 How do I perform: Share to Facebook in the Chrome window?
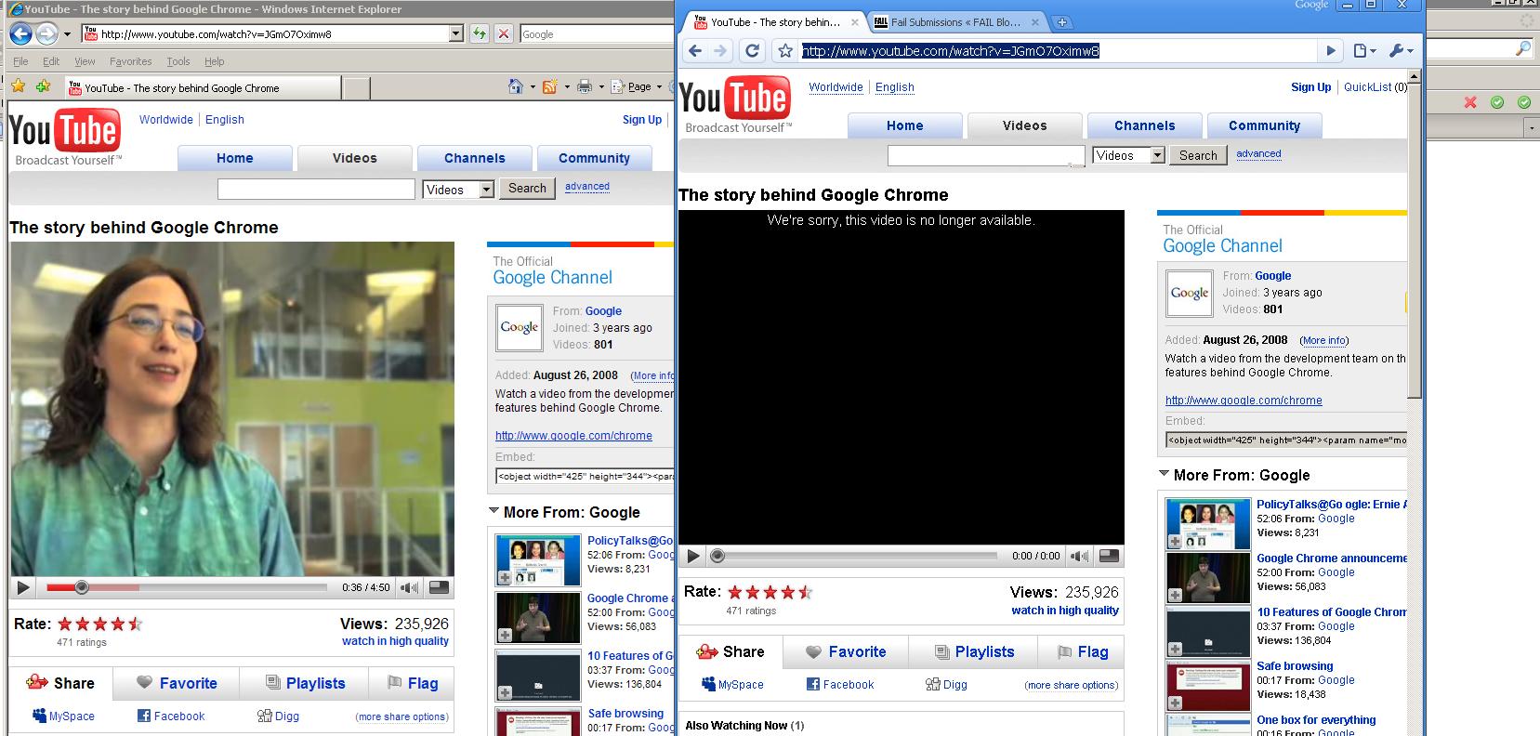[840, 685]
